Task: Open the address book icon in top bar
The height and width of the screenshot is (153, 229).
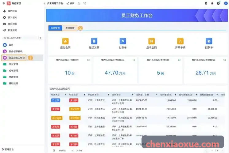Action: [x=206, y=3]
